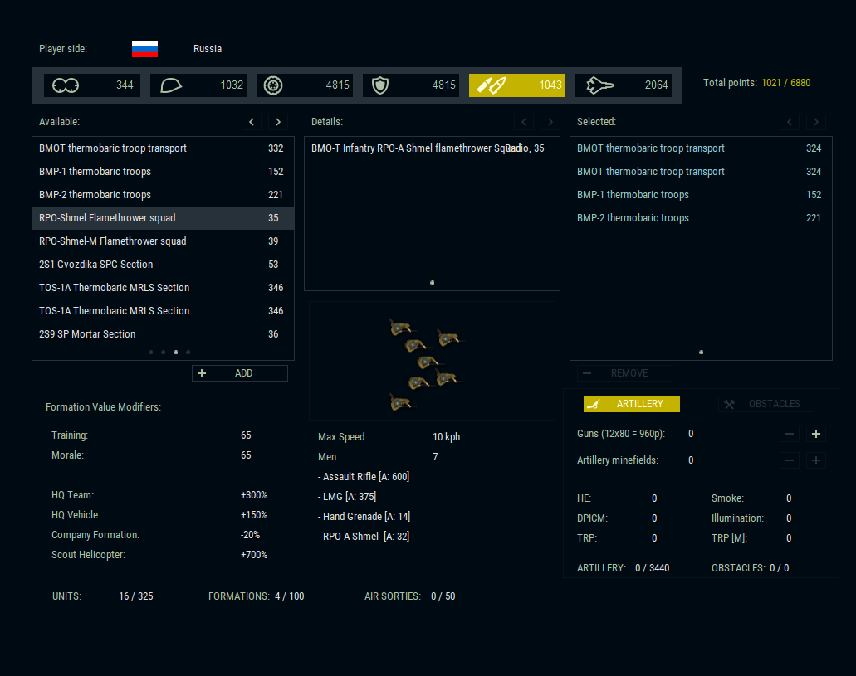Screen dimensions: 856x676
Task: Select RPO-Shmel-M Flamethrower squad row
Action: 163,241
